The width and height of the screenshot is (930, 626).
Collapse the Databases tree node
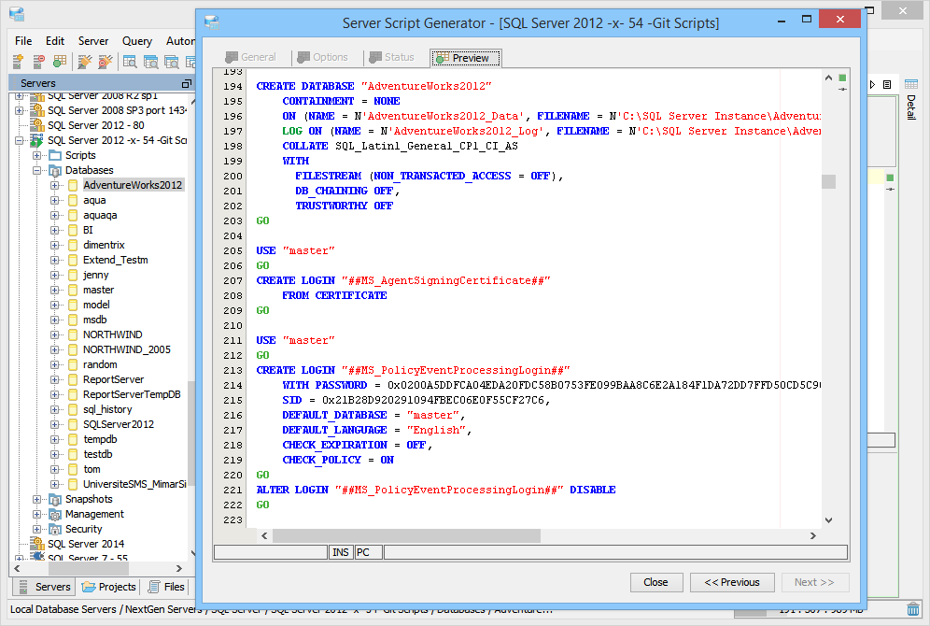[x=36, y=170]
